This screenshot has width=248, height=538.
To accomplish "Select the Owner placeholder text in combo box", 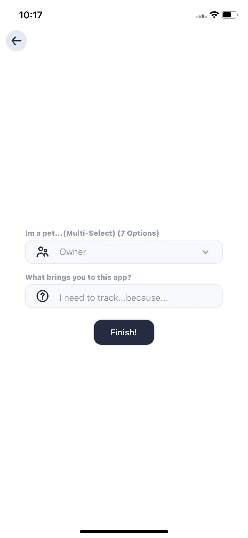I will [x=73, y=252].
